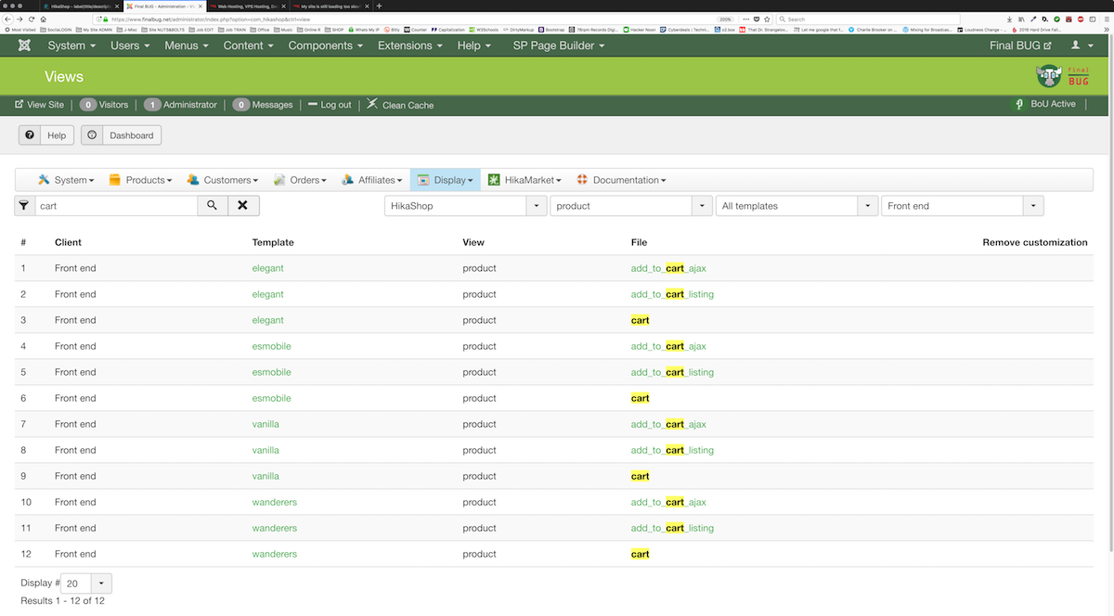Click the magnifier search button
Viewport: 1114px width, 616px height.
coord(212,206)
